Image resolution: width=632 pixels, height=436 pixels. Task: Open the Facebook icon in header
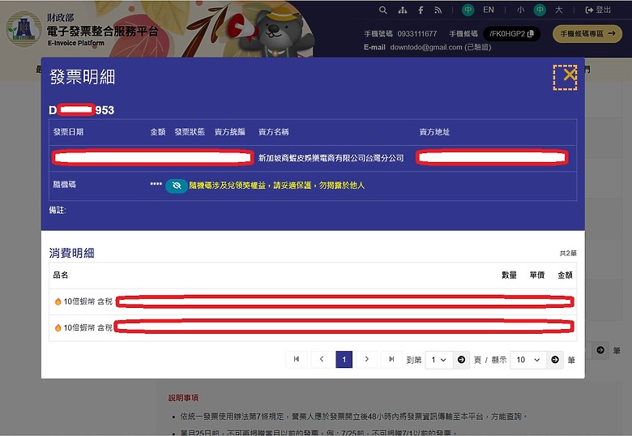point(421,10)
